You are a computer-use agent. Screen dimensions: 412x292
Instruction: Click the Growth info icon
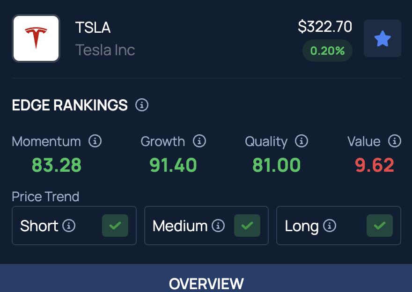point(199,141)
